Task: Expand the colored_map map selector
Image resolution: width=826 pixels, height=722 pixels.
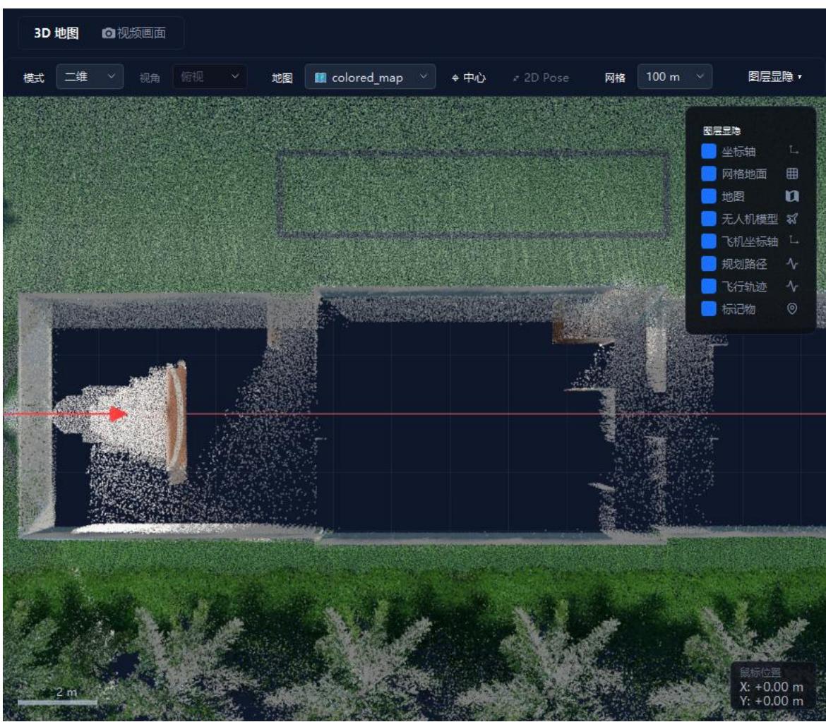Action: tap(371, 77)
